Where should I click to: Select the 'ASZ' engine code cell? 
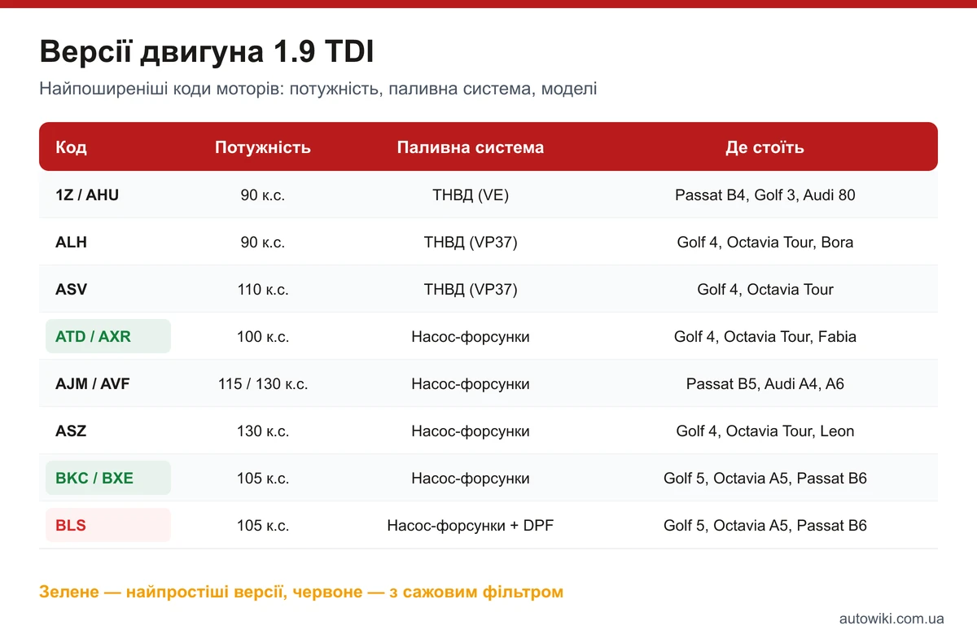tap(71, 431)
